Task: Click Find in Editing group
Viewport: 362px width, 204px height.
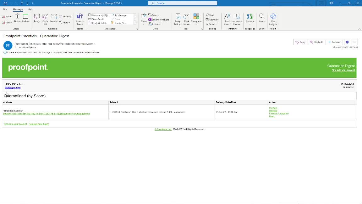Action: click(x=210, y=15)
